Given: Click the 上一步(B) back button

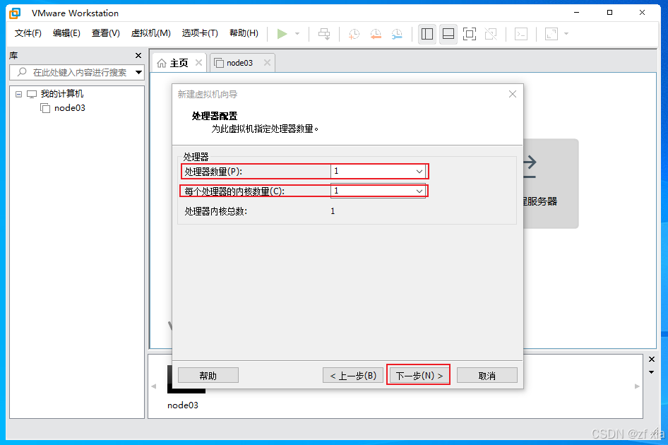Looking at the screenshot, I should click(353, 376).
